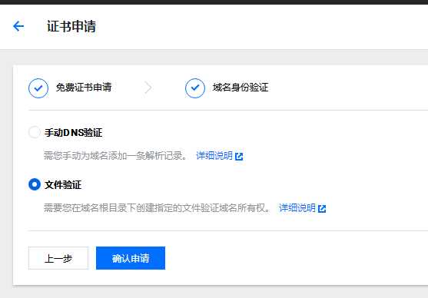
Task: Choose the 文件验证 radio option
Action: pos(35,184)
